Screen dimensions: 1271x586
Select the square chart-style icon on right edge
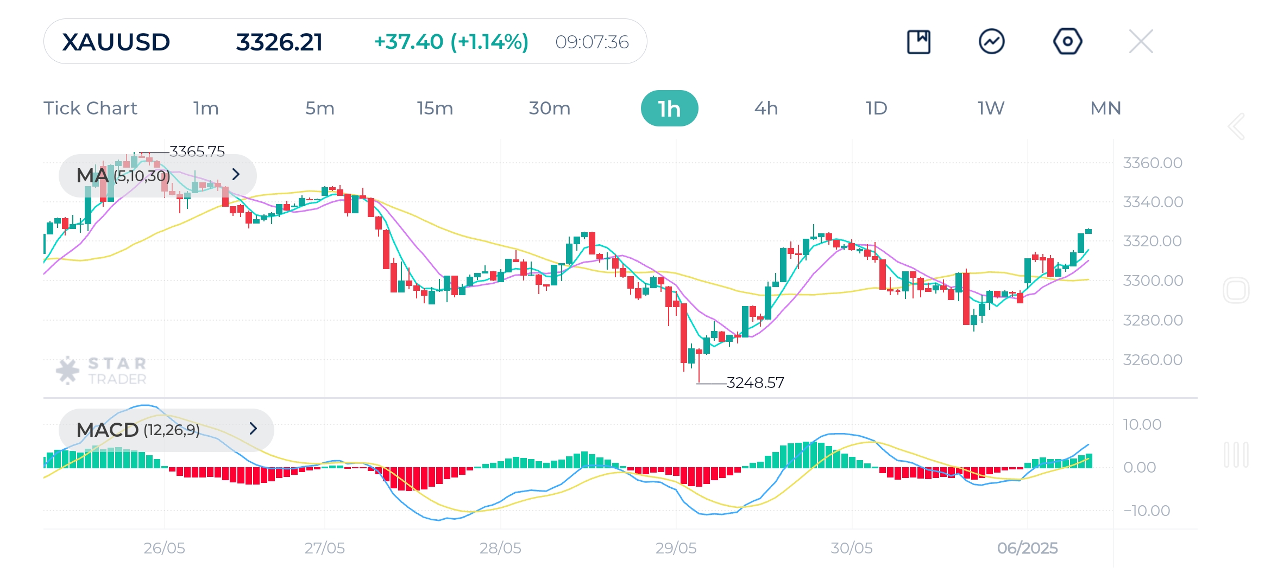(1237, 290)
